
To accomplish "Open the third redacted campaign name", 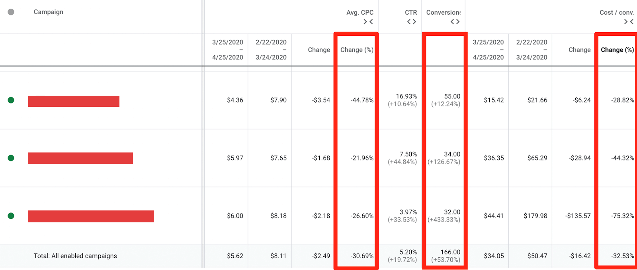I will [91, 216].
